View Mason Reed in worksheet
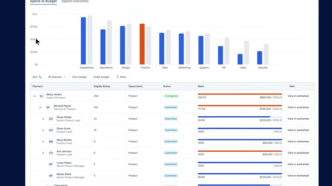The height and width of the screenshot is (186, 332). pos(298,176)
